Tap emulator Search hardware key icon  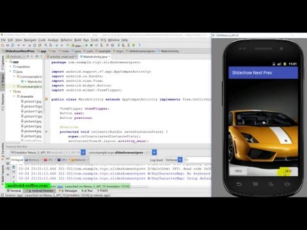[271, 184]
